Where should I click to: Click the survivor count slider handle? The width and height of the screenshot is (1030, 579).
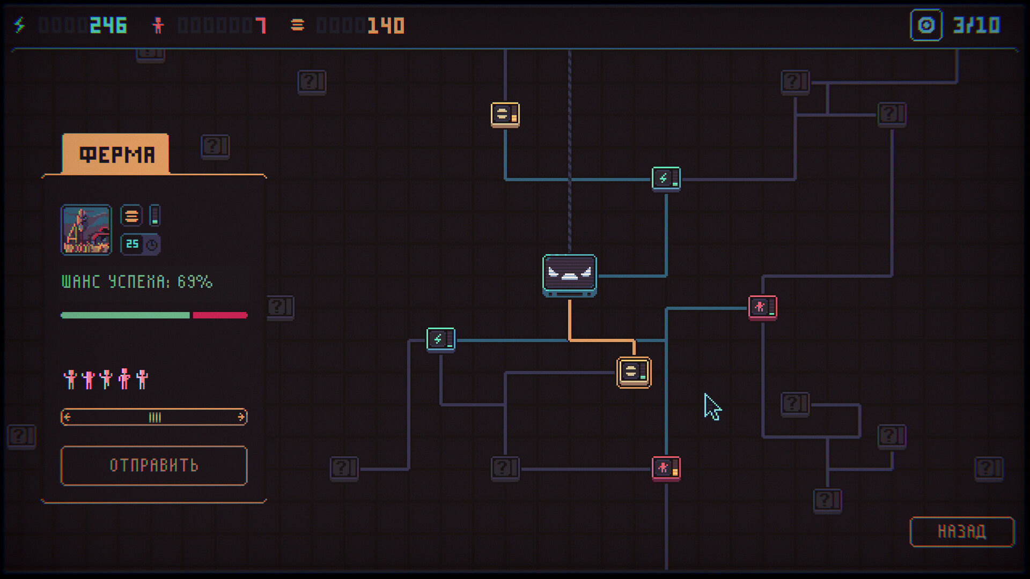pos(154,417)
